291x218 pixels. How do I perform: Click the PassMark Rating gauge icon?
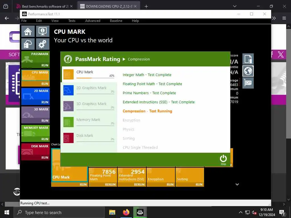click(x=68, y=59)
